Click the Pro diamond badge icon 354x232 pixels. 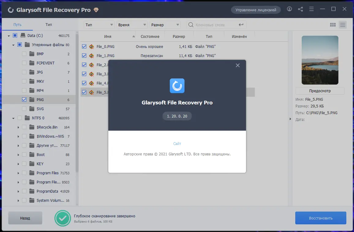(96, 10)
